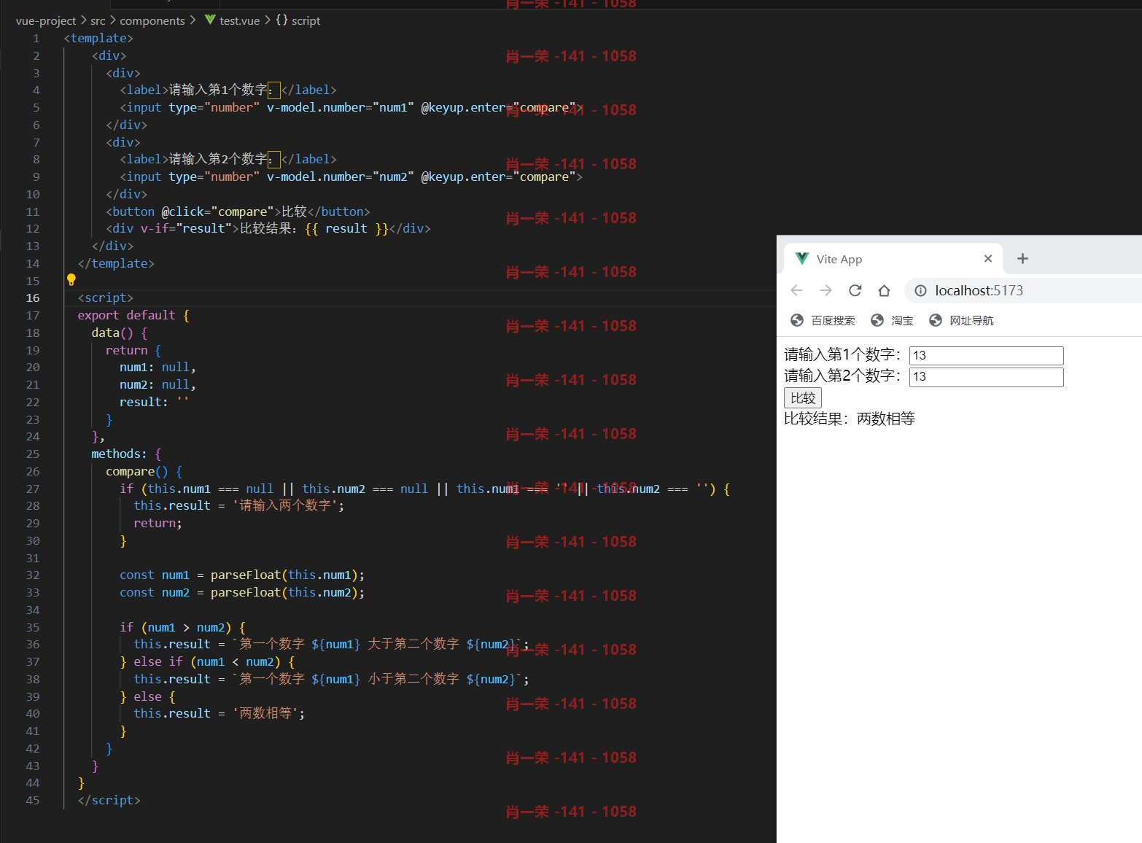Click the globe icon beside 淘宝
This screenshot has height=843, width=1142.
click(x=877, y=320)
